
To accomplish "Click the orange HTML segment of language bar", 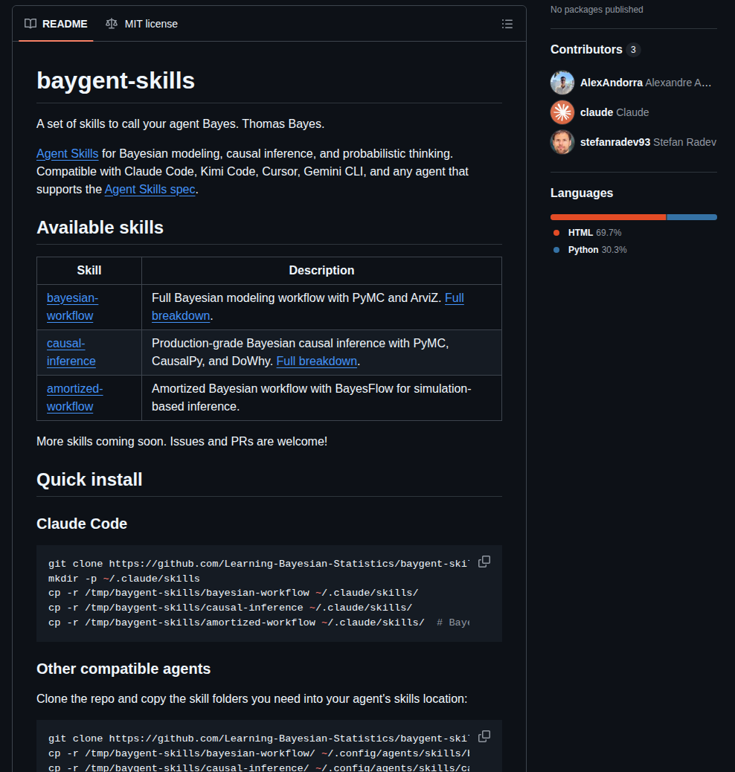I will point(608,217).
